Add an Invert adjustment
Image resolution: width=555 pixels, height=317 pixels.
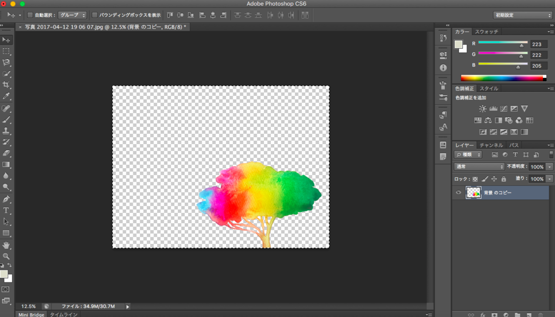pyautogui.click(x=483, y=132)
